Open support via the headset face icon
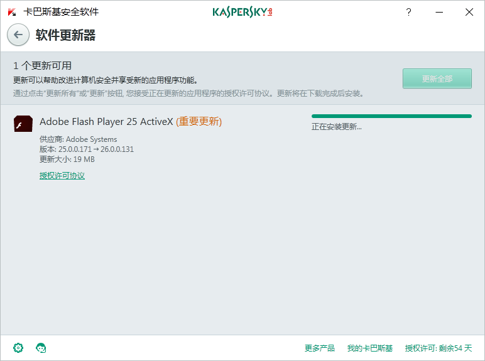 (x=41, y=348)
